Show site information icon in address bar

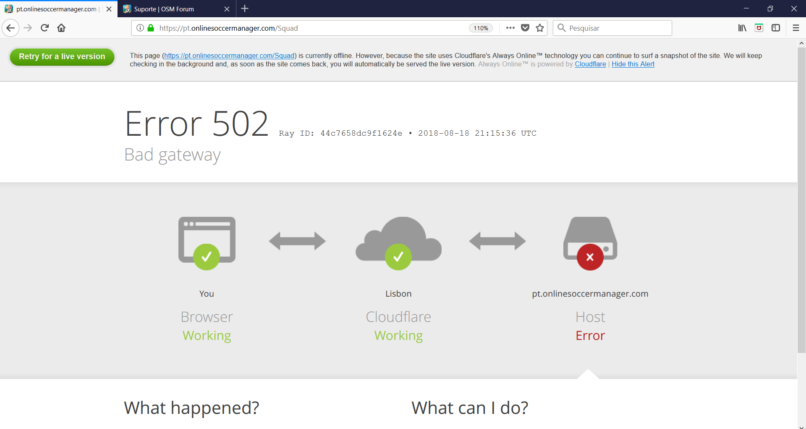[x=140, y=28]
